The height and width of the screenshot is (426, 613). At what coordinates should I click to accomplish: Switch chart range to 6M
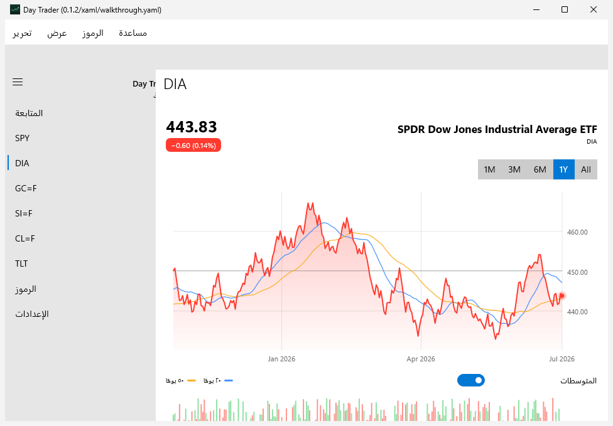pyautogui.click(x=540, y=169)
